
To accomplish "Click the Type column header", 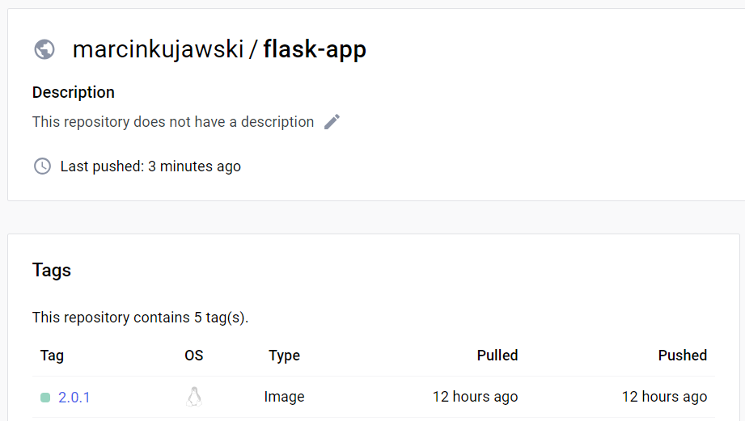I will pyautogui.click(x=284, y=356).
